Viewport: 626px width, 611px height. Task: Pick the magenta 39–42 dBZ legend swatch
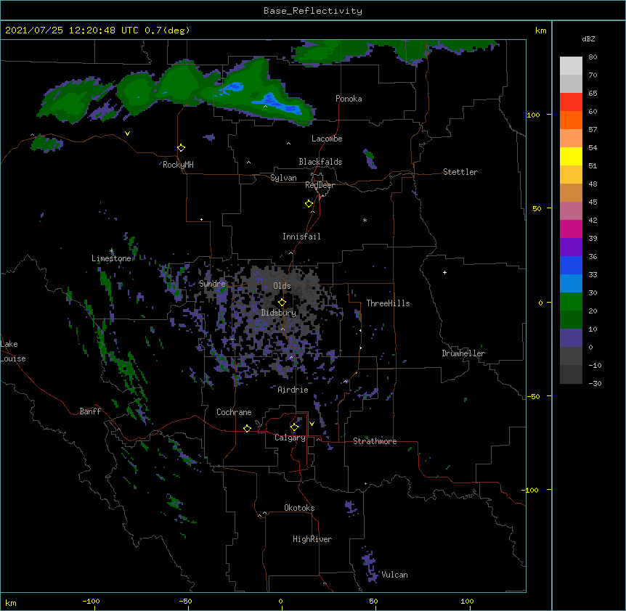click(x=571, y=229)
